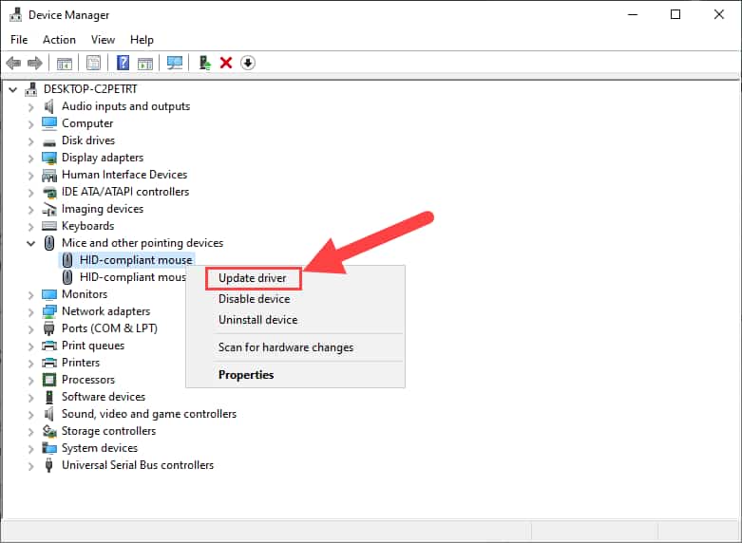Select the second HID-compliant mouse entry
This screenshot has height=543, width=742.
pyautogui.click(x=132, y=277)
